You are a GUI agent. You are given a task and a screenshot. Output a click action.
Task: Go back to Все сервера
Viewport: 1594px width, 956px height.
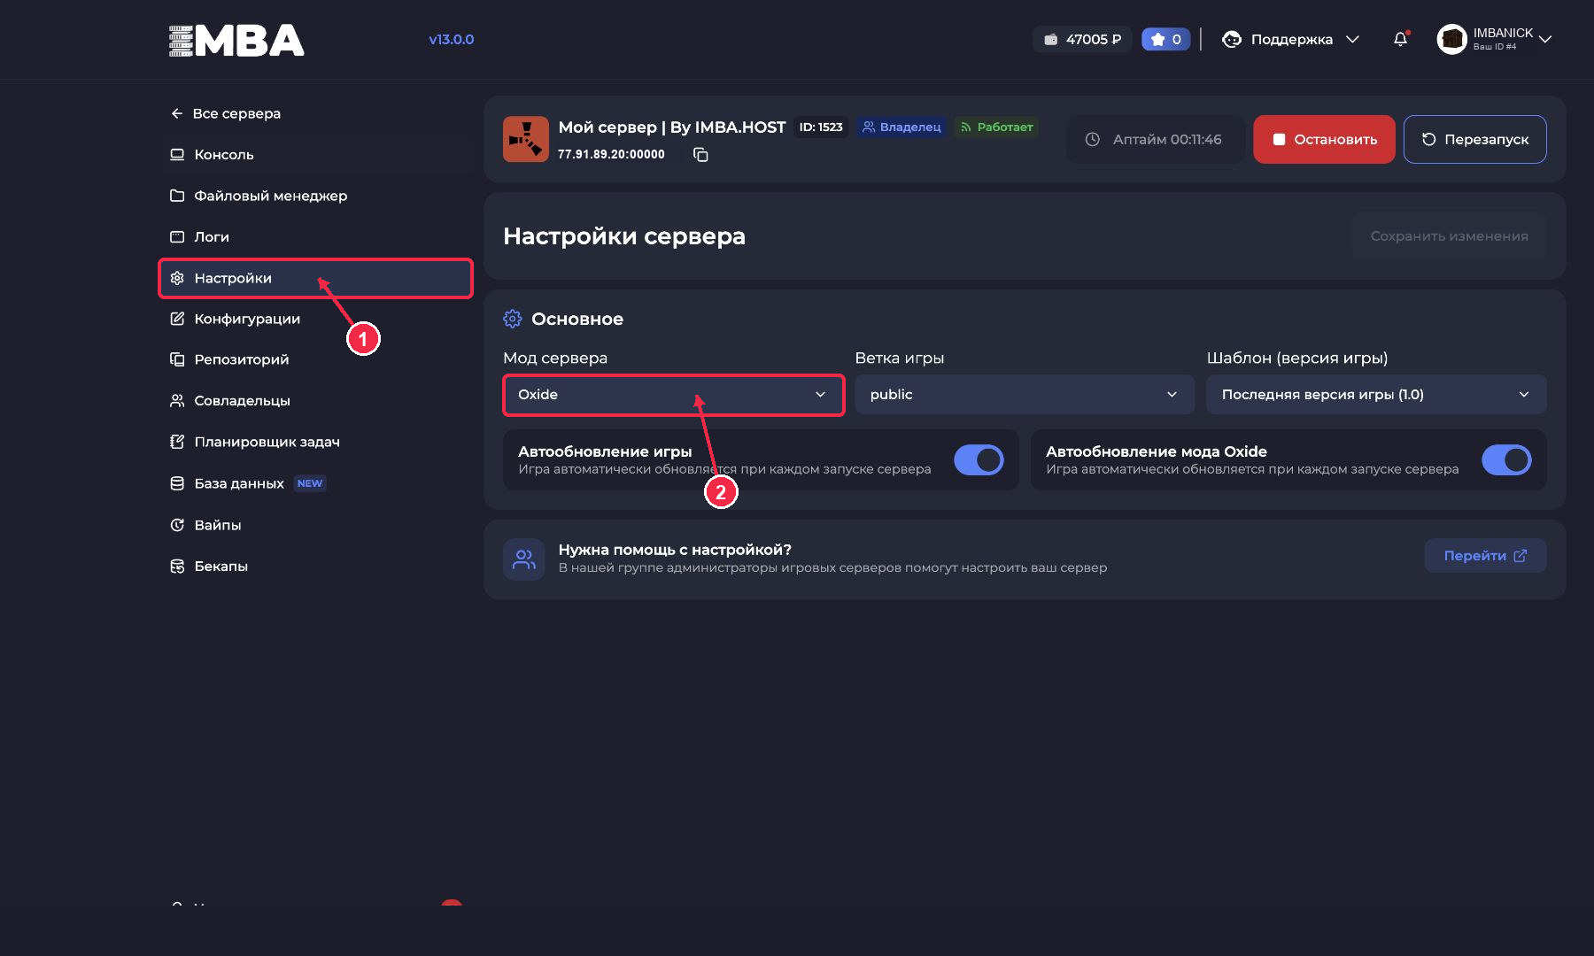226,113
